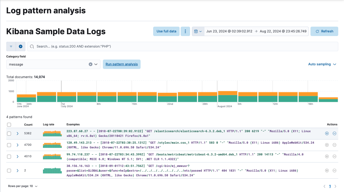
Task: Open the Rows per page dropdown
Action: coord(23,186)
